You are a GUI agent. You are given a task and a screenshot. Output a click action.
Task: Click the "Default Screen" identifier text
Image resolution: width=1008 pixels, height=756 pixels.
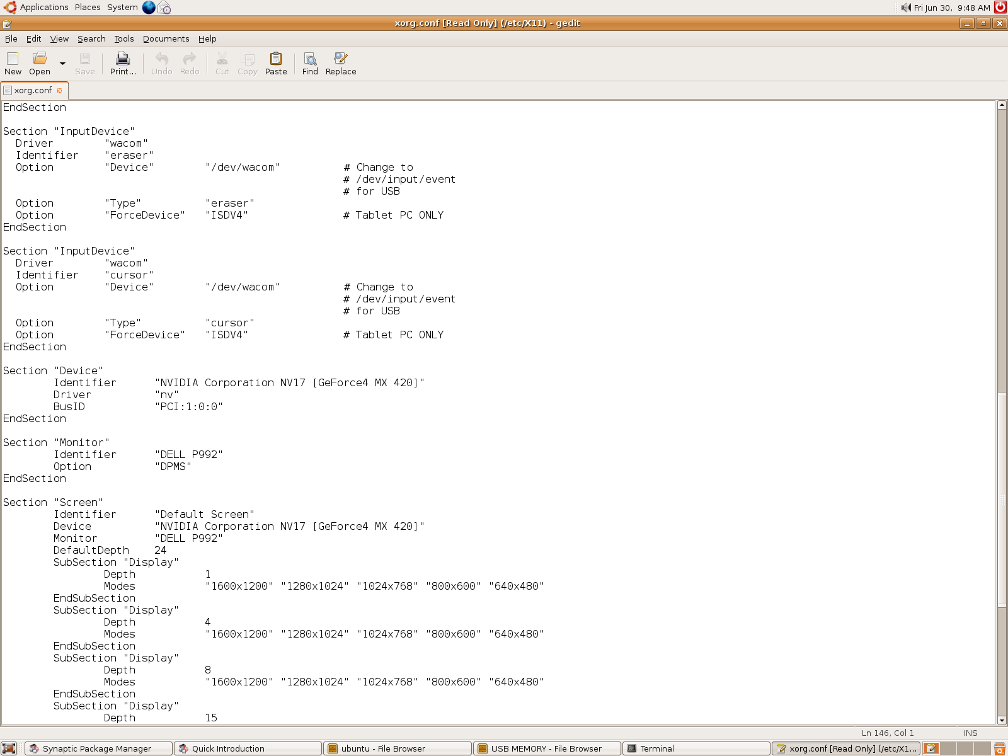click(205, 514)
